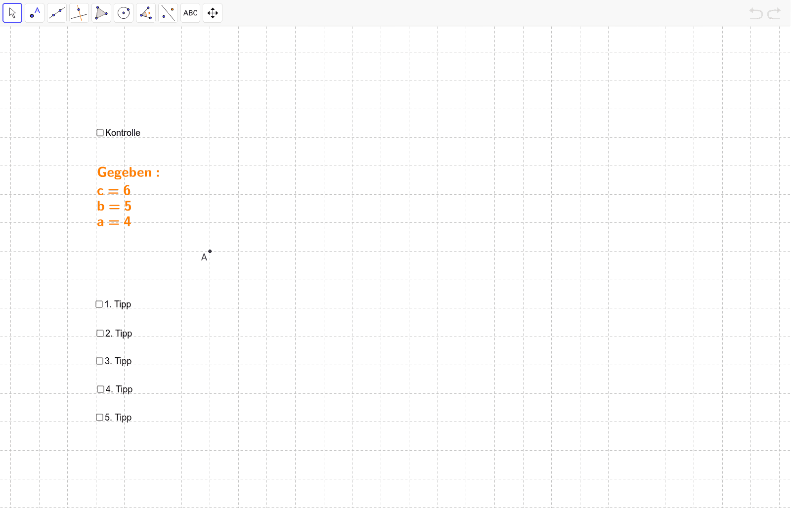The width and height of the screenshot is (791, 509).
Task: Select the Reflect about line tool
Action: tap(168, 13)
